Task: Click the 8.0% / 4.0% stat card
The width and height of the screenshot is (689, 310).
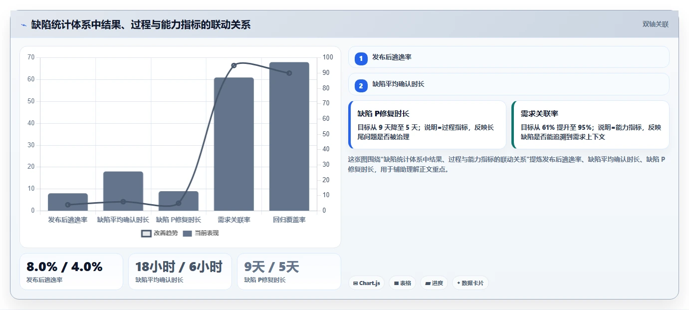Action: click(71, 272)
